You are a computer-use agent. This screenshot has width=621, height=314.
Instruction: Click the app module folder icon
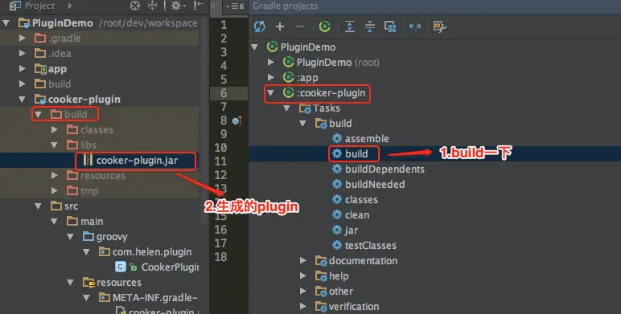click(x=40, y=68)
